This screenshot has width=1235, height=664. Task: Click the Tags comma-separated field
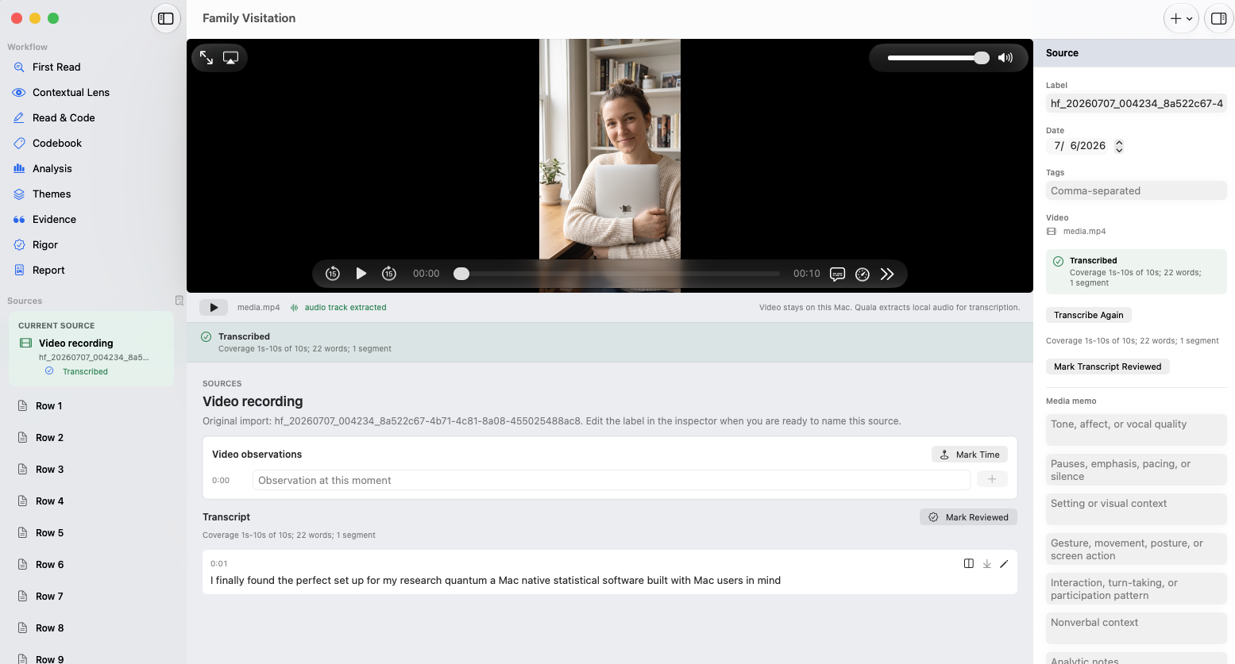click(1137, 190)
